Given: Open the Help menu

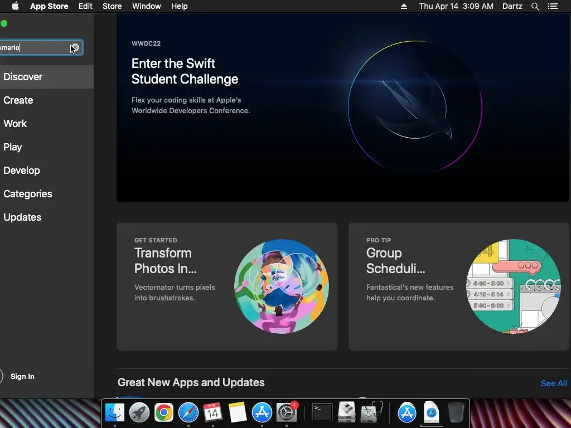Looking at the screenshot, I should 179,6.
